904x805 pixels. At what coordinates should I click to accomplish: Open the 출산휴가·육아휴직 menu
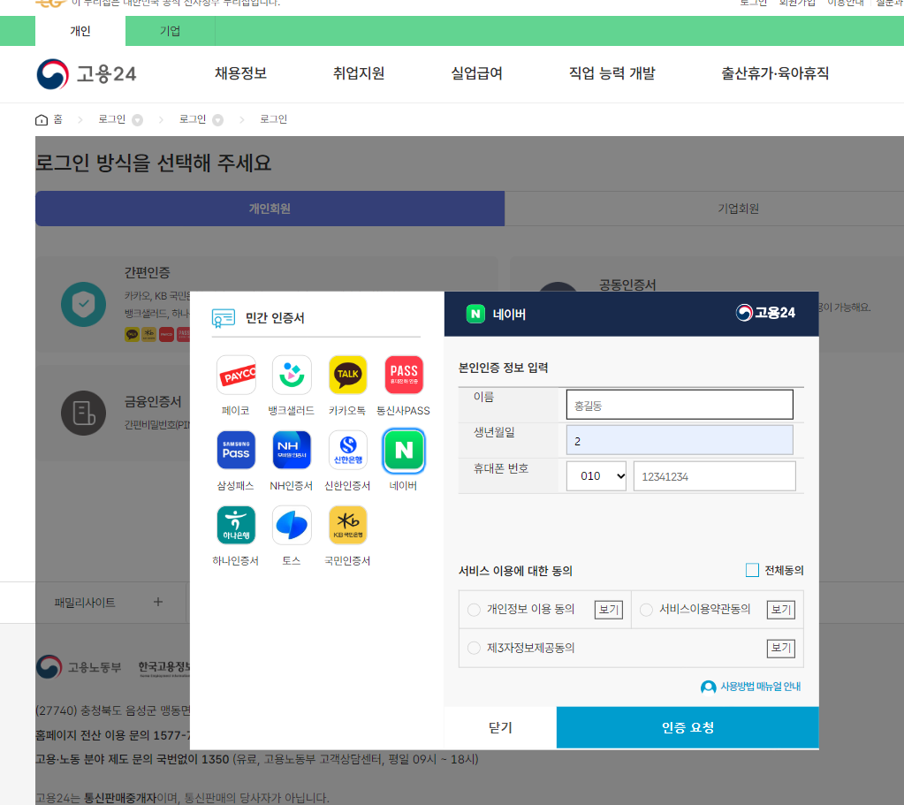[776, 73]
